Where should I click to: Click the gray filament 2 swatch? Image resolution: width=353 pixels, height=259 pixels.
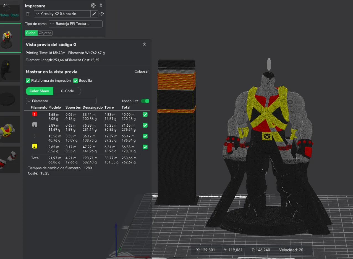point(35,125)
